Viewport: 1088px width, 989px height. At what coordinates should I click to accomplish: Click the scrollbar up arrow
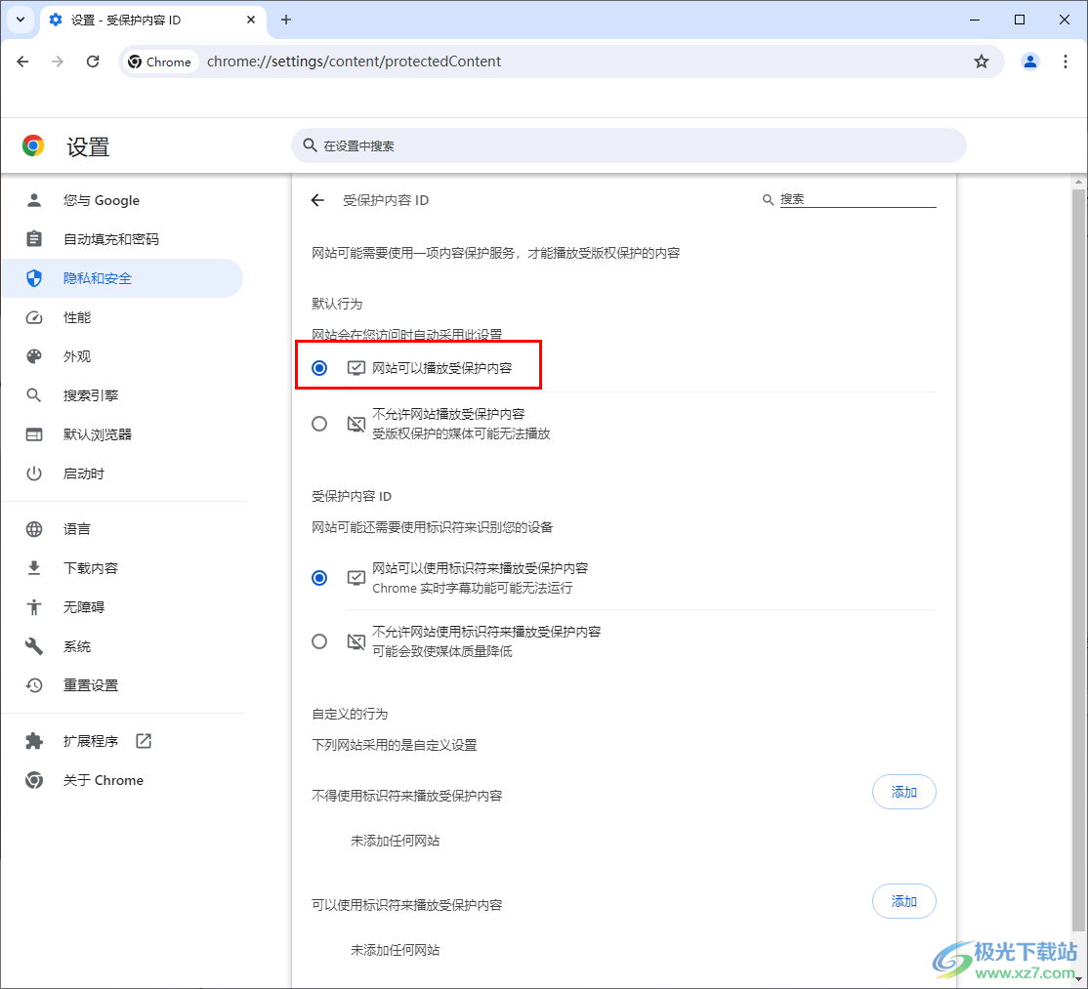[x=1077, y=183]
